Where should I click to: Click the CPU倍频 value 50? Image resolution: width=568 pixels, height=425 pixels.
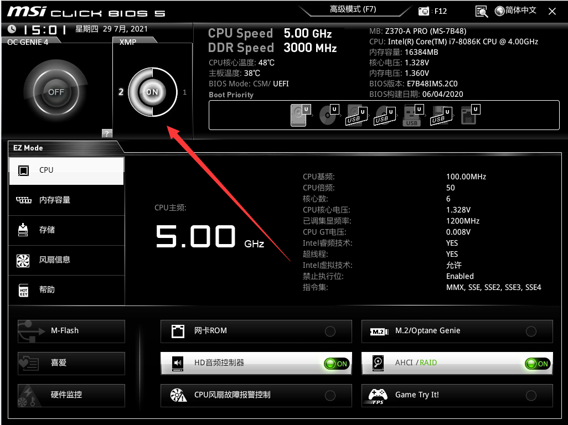pyautogui.click(x=450, y=188)
